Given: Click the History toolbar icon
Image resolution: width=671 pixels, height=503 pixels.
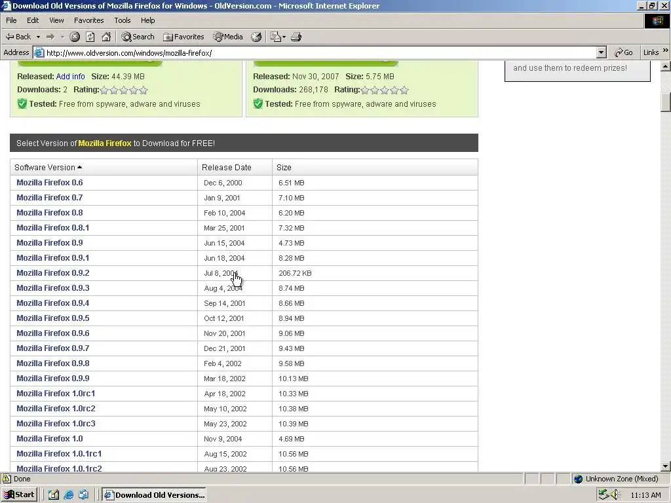Looking at the screenshot, I should pyautogui.click(x=256, y=37).
